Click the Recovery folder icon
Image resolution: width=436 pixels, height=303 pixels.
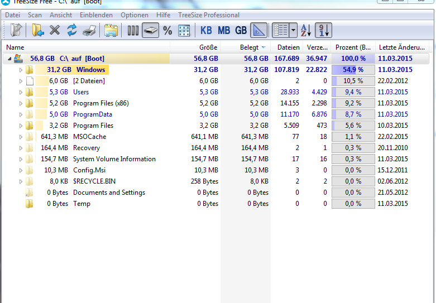[30, 148]
